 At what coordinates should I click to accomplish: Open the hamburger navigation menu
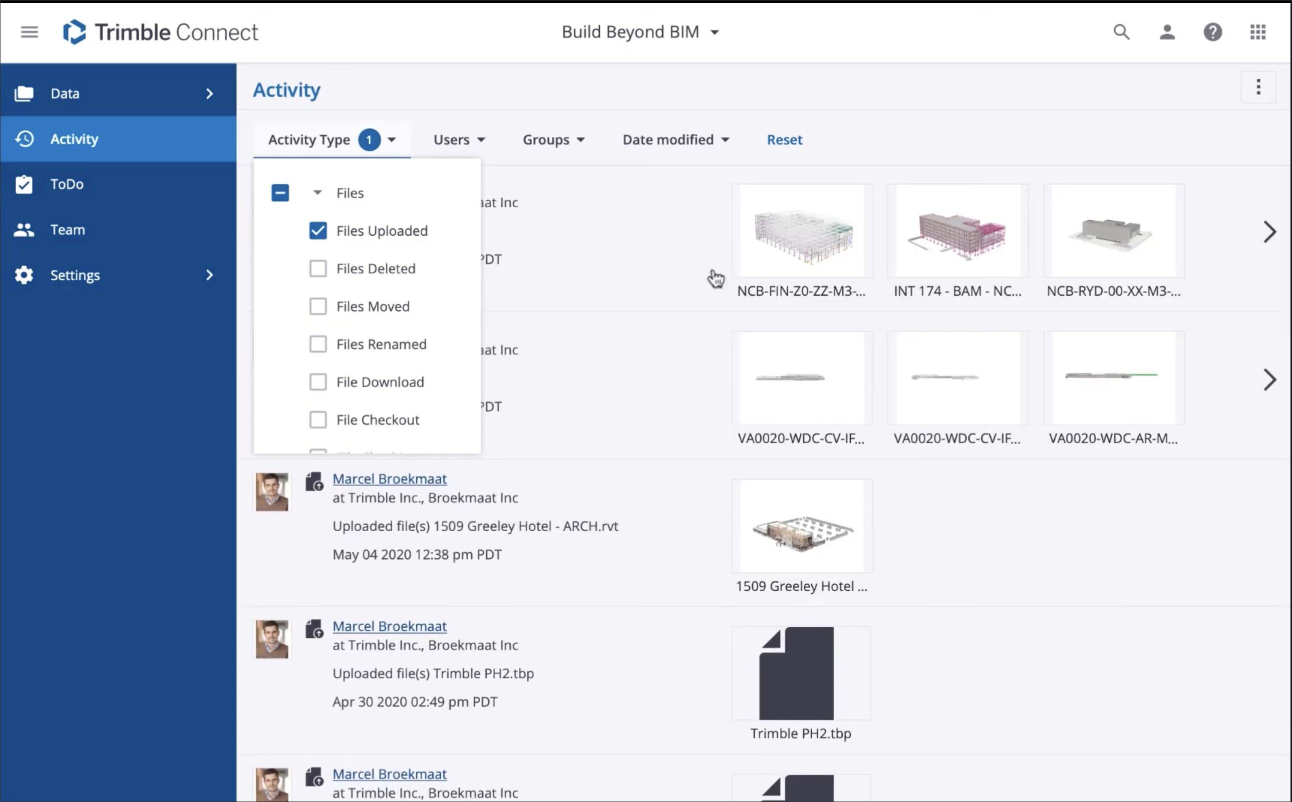tap(29, 33)
